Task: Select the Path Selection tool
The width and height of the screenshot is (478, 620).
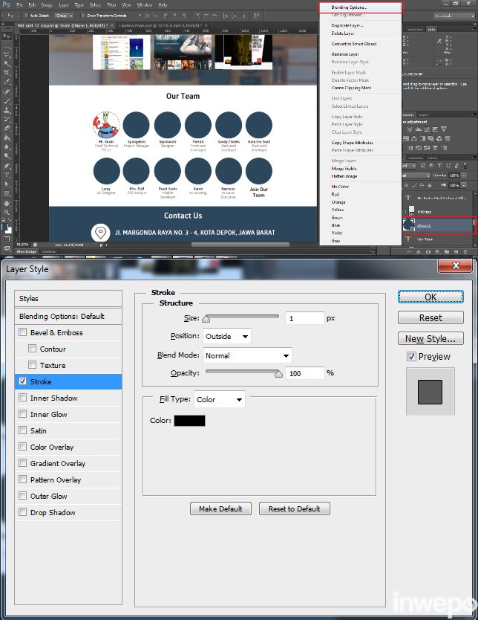Action: (7, 184)
